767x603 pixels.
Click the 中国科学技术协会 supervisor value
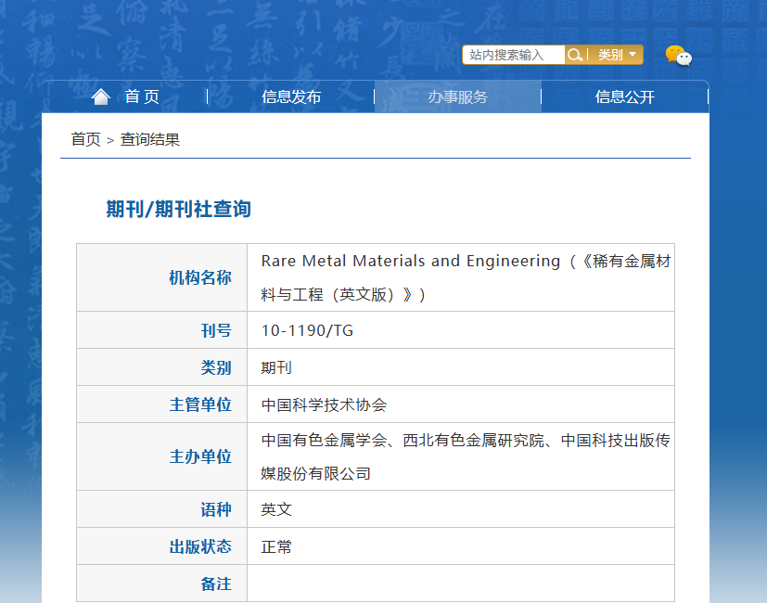click(324, 404)
